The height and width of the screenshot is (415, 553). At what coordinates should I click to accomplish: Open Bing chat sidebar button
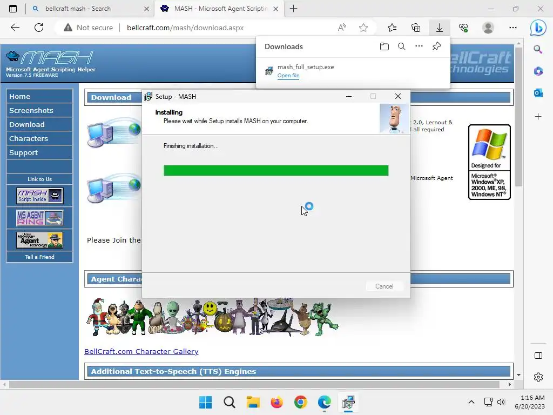pos(538,28)
